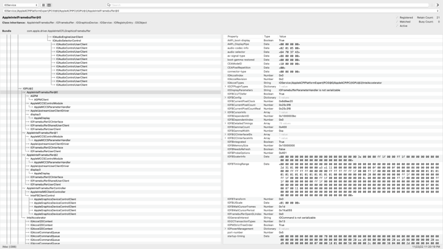Click the icon button right of search

(x=438, y=5)
